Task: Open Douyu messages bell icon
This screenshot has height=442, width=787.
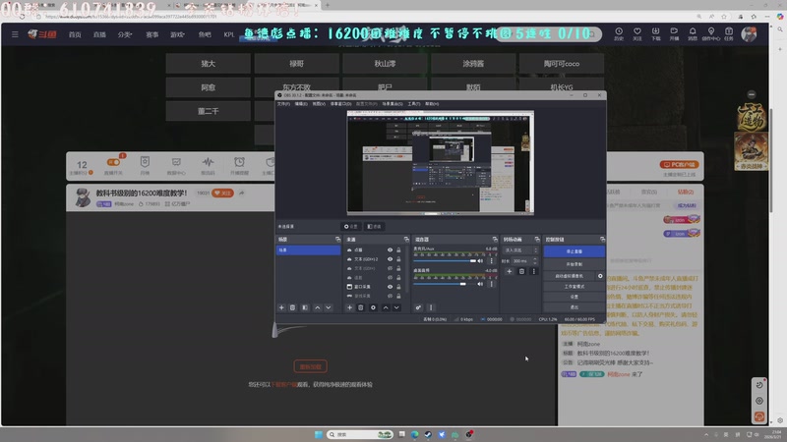Action: 693,33
